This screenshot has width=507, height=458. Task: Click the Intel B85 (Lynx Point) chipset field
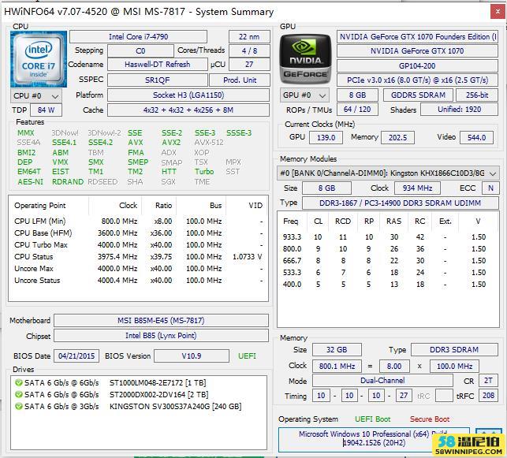coord(161,336)
